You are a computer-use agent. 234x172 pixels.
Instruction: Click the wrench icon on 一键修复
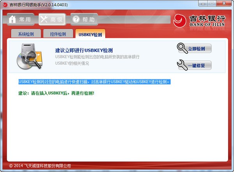[182, 65]
